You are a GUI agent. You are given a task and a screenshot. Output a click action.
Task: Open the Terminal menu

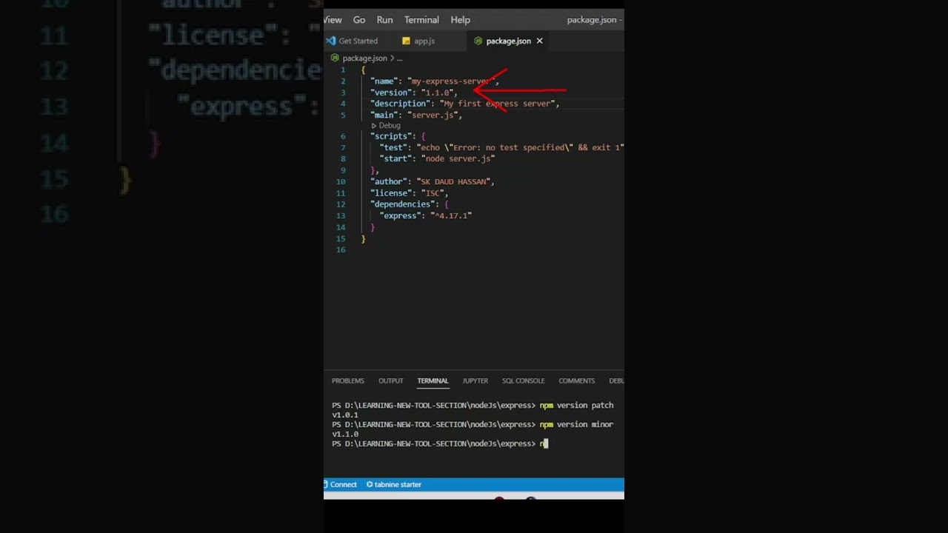tap(421, 20)
